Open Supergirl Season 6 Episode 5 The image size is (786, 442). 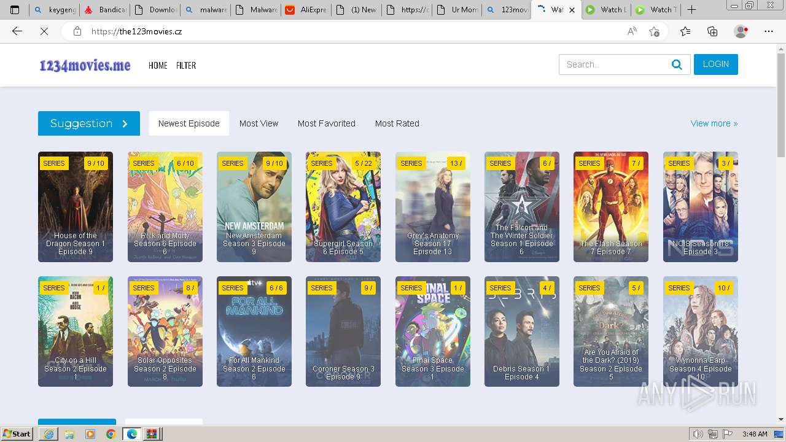pos(343,207)
